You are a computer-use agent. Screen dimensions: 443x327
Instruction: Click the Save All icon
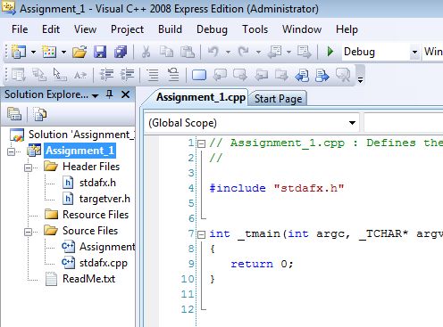point(121,52)
